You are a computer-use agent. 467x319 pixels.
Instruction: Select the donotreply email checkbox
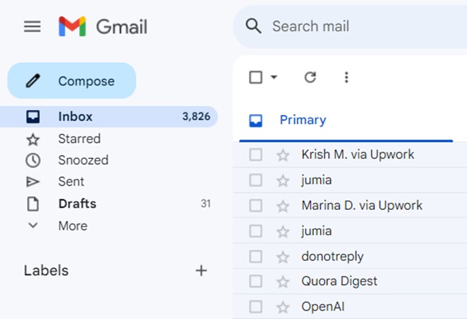pyautogui.click(x=256, y=257)
